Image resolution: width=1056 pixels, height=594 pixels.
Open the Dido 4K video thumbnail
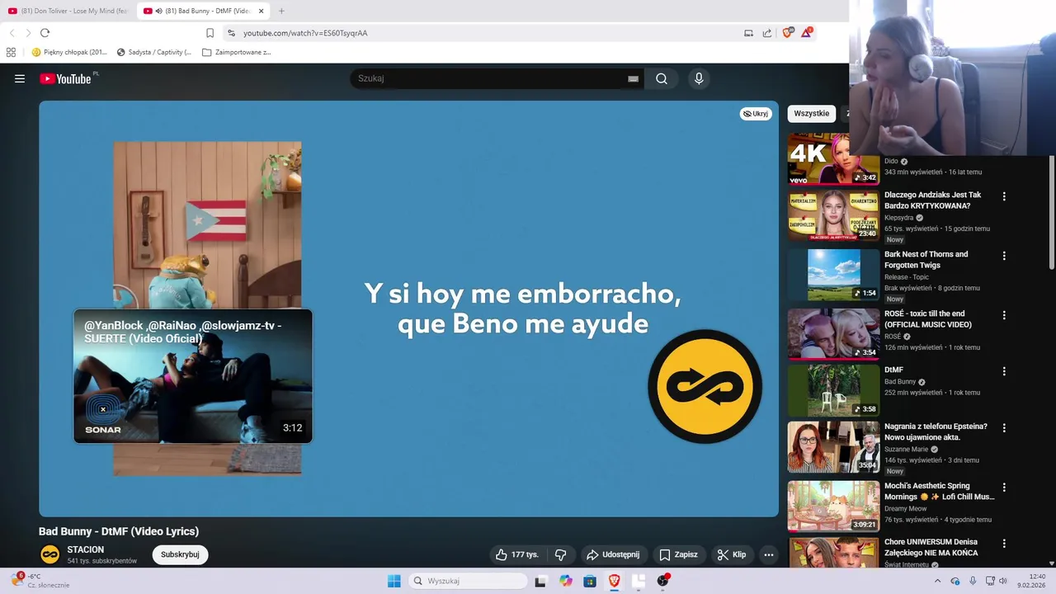(833, 158)
